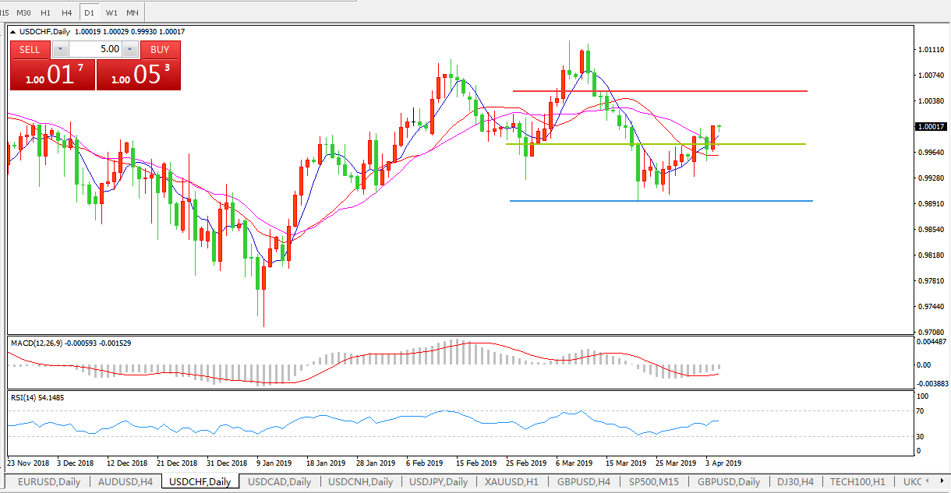Screen dimensions: 951x493
Task: Click the SELL button
Action: 30,49
